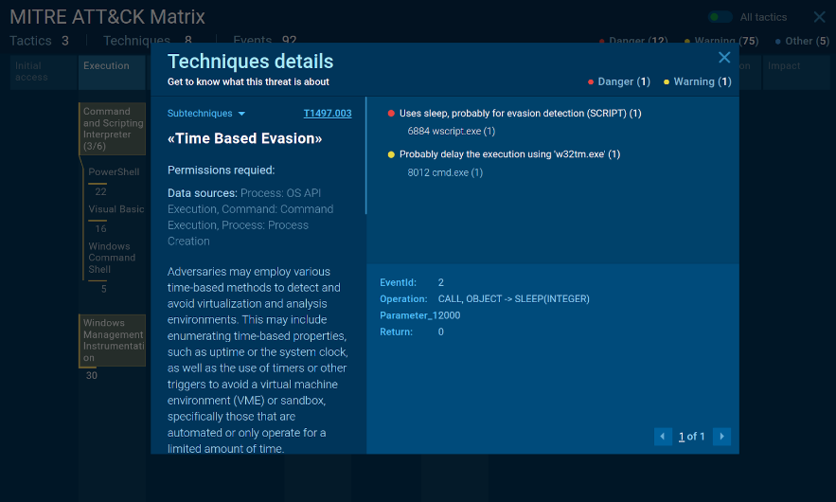Close the MITRE ATT&CK Matrix window
The height and width of the screenshot is (502, 836).
click(x=820, y=17)
